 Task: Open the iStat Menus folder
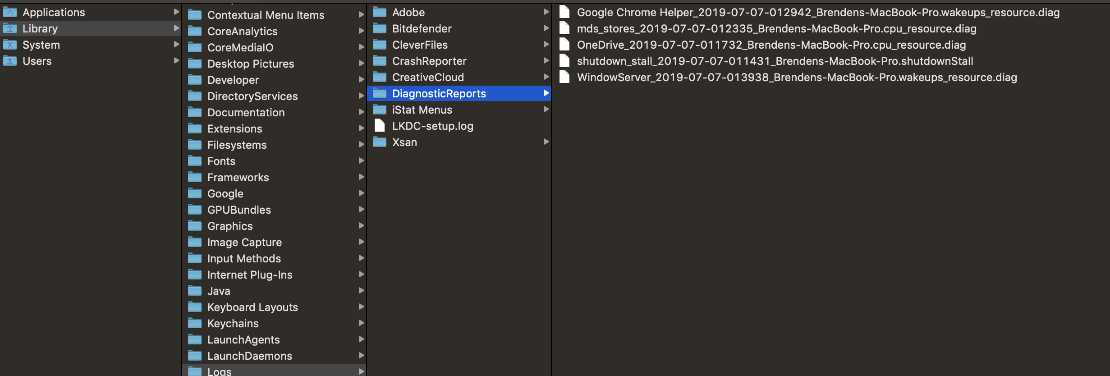coord(422,110)
